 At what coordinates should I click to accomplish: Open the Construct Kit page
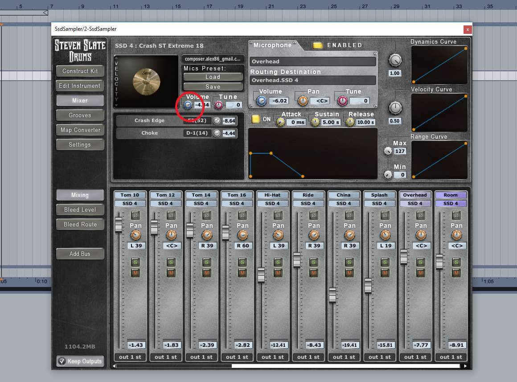pos(80,71)
